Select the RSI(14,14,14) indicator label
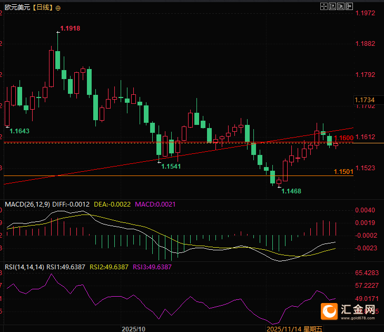This screenshot has width=384, height=332. 24,267
